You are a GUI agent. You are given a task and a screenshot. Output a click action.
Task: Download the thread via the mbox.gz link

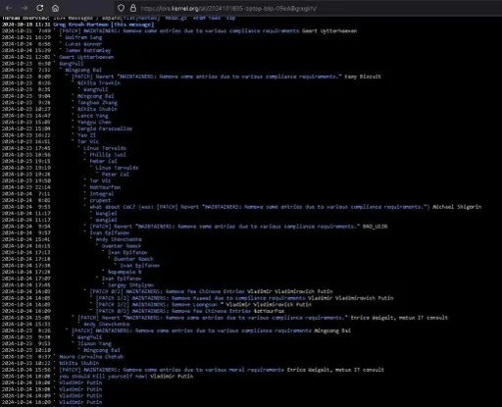tap(176, 18)
